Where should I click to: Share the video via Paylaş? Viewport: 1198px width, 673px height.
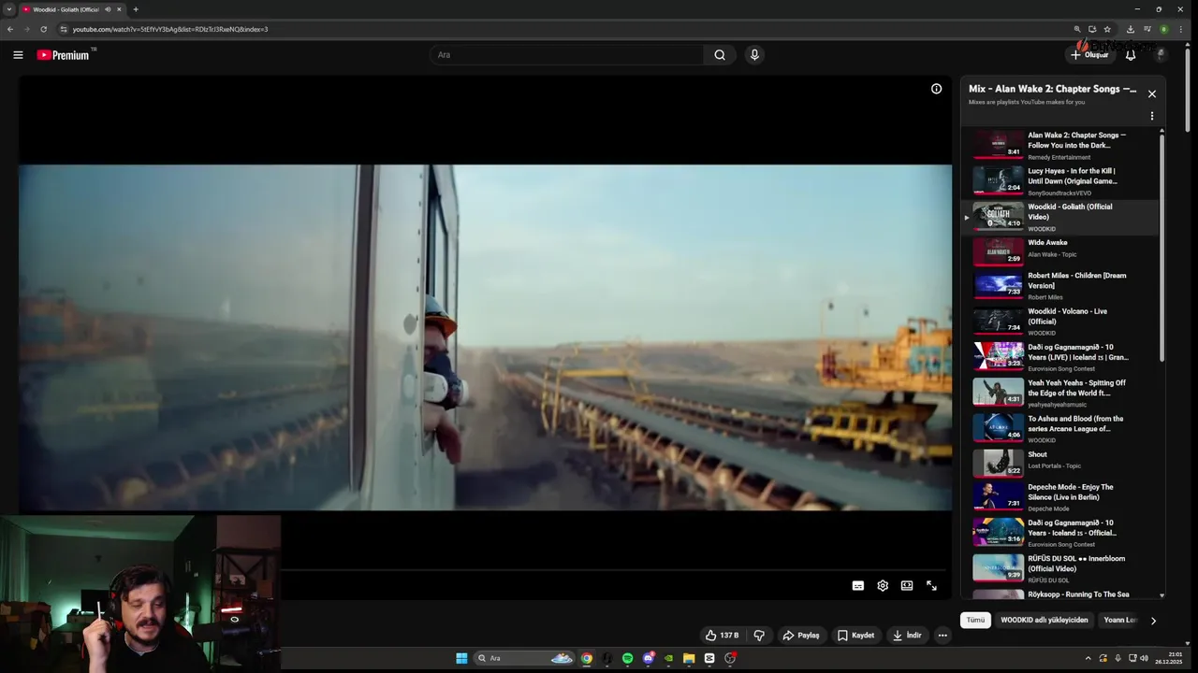pos(801,636)
